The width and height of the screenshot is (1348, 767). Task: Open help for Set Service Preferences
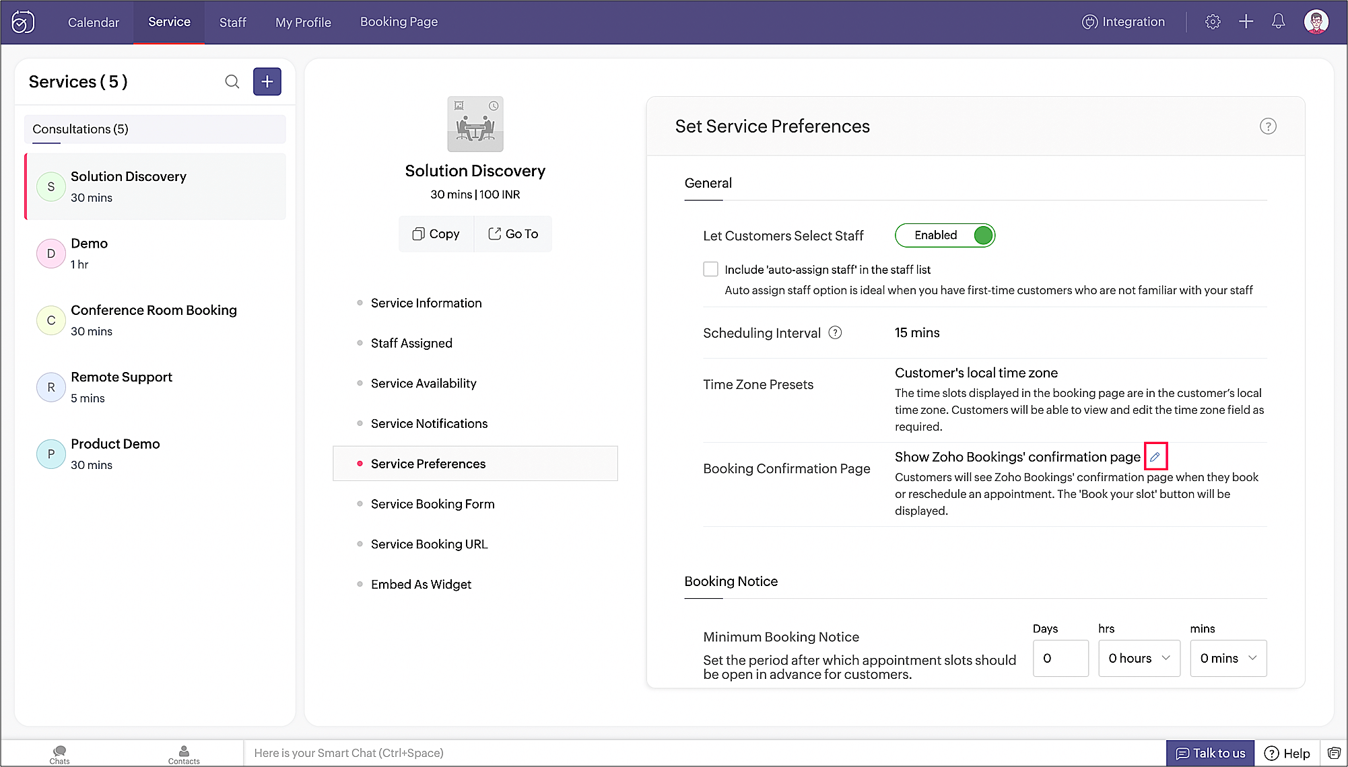click(1268, 126)
